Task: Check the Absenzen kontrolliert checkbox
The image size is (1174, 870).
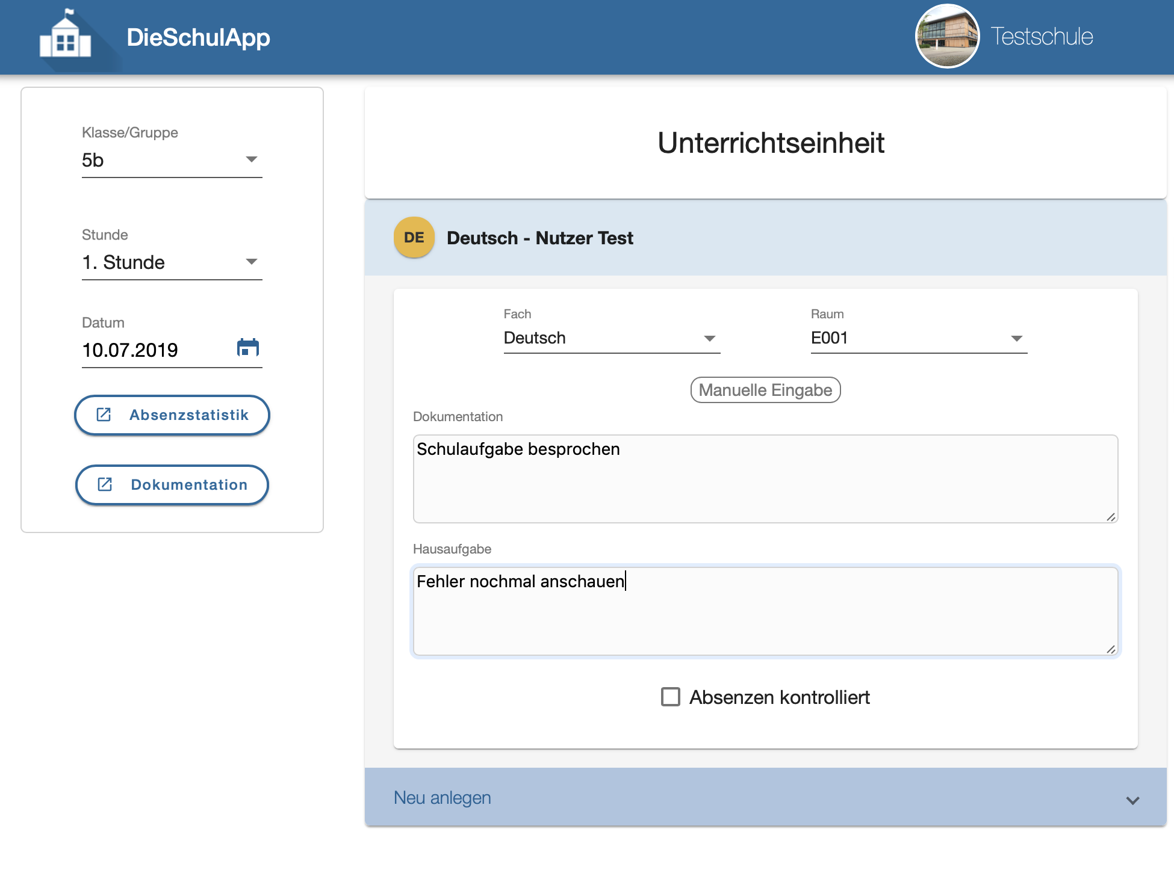Action: click(670, 697)
